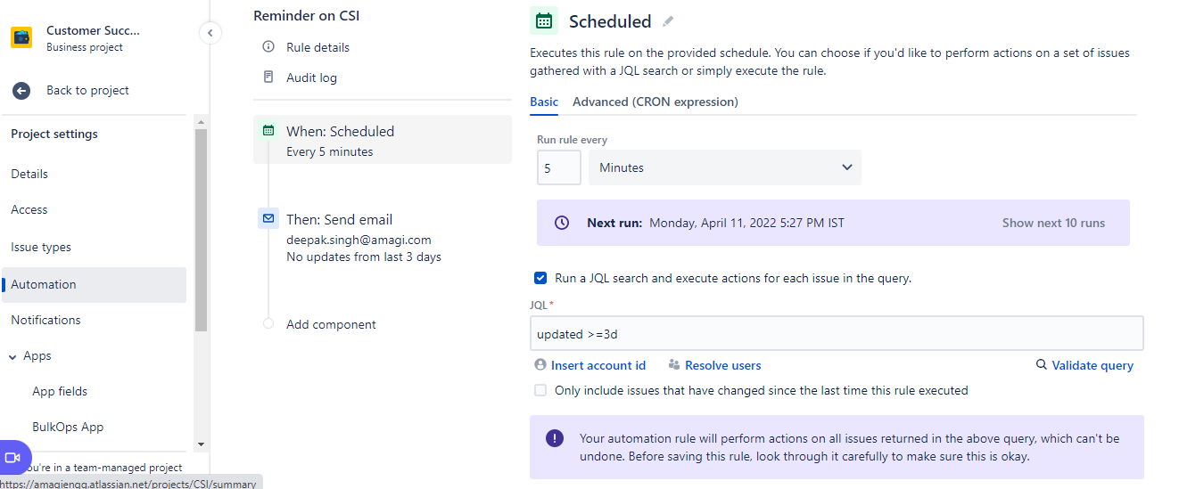This screenshot has height=489, width=1179.
Task: Uncheck Run a JQL search checkbox
Action: point(540,278)
